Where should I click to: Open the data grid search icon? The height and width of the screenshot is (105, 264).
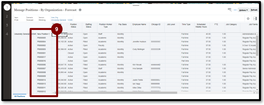(230, 10)
